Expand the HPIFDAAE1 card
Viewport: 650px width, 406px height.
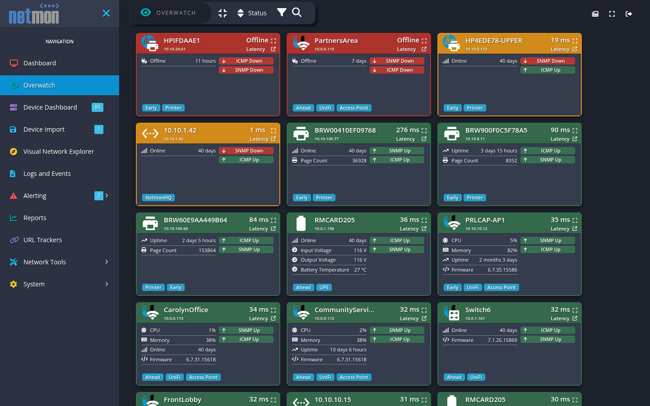click(273, 41)
